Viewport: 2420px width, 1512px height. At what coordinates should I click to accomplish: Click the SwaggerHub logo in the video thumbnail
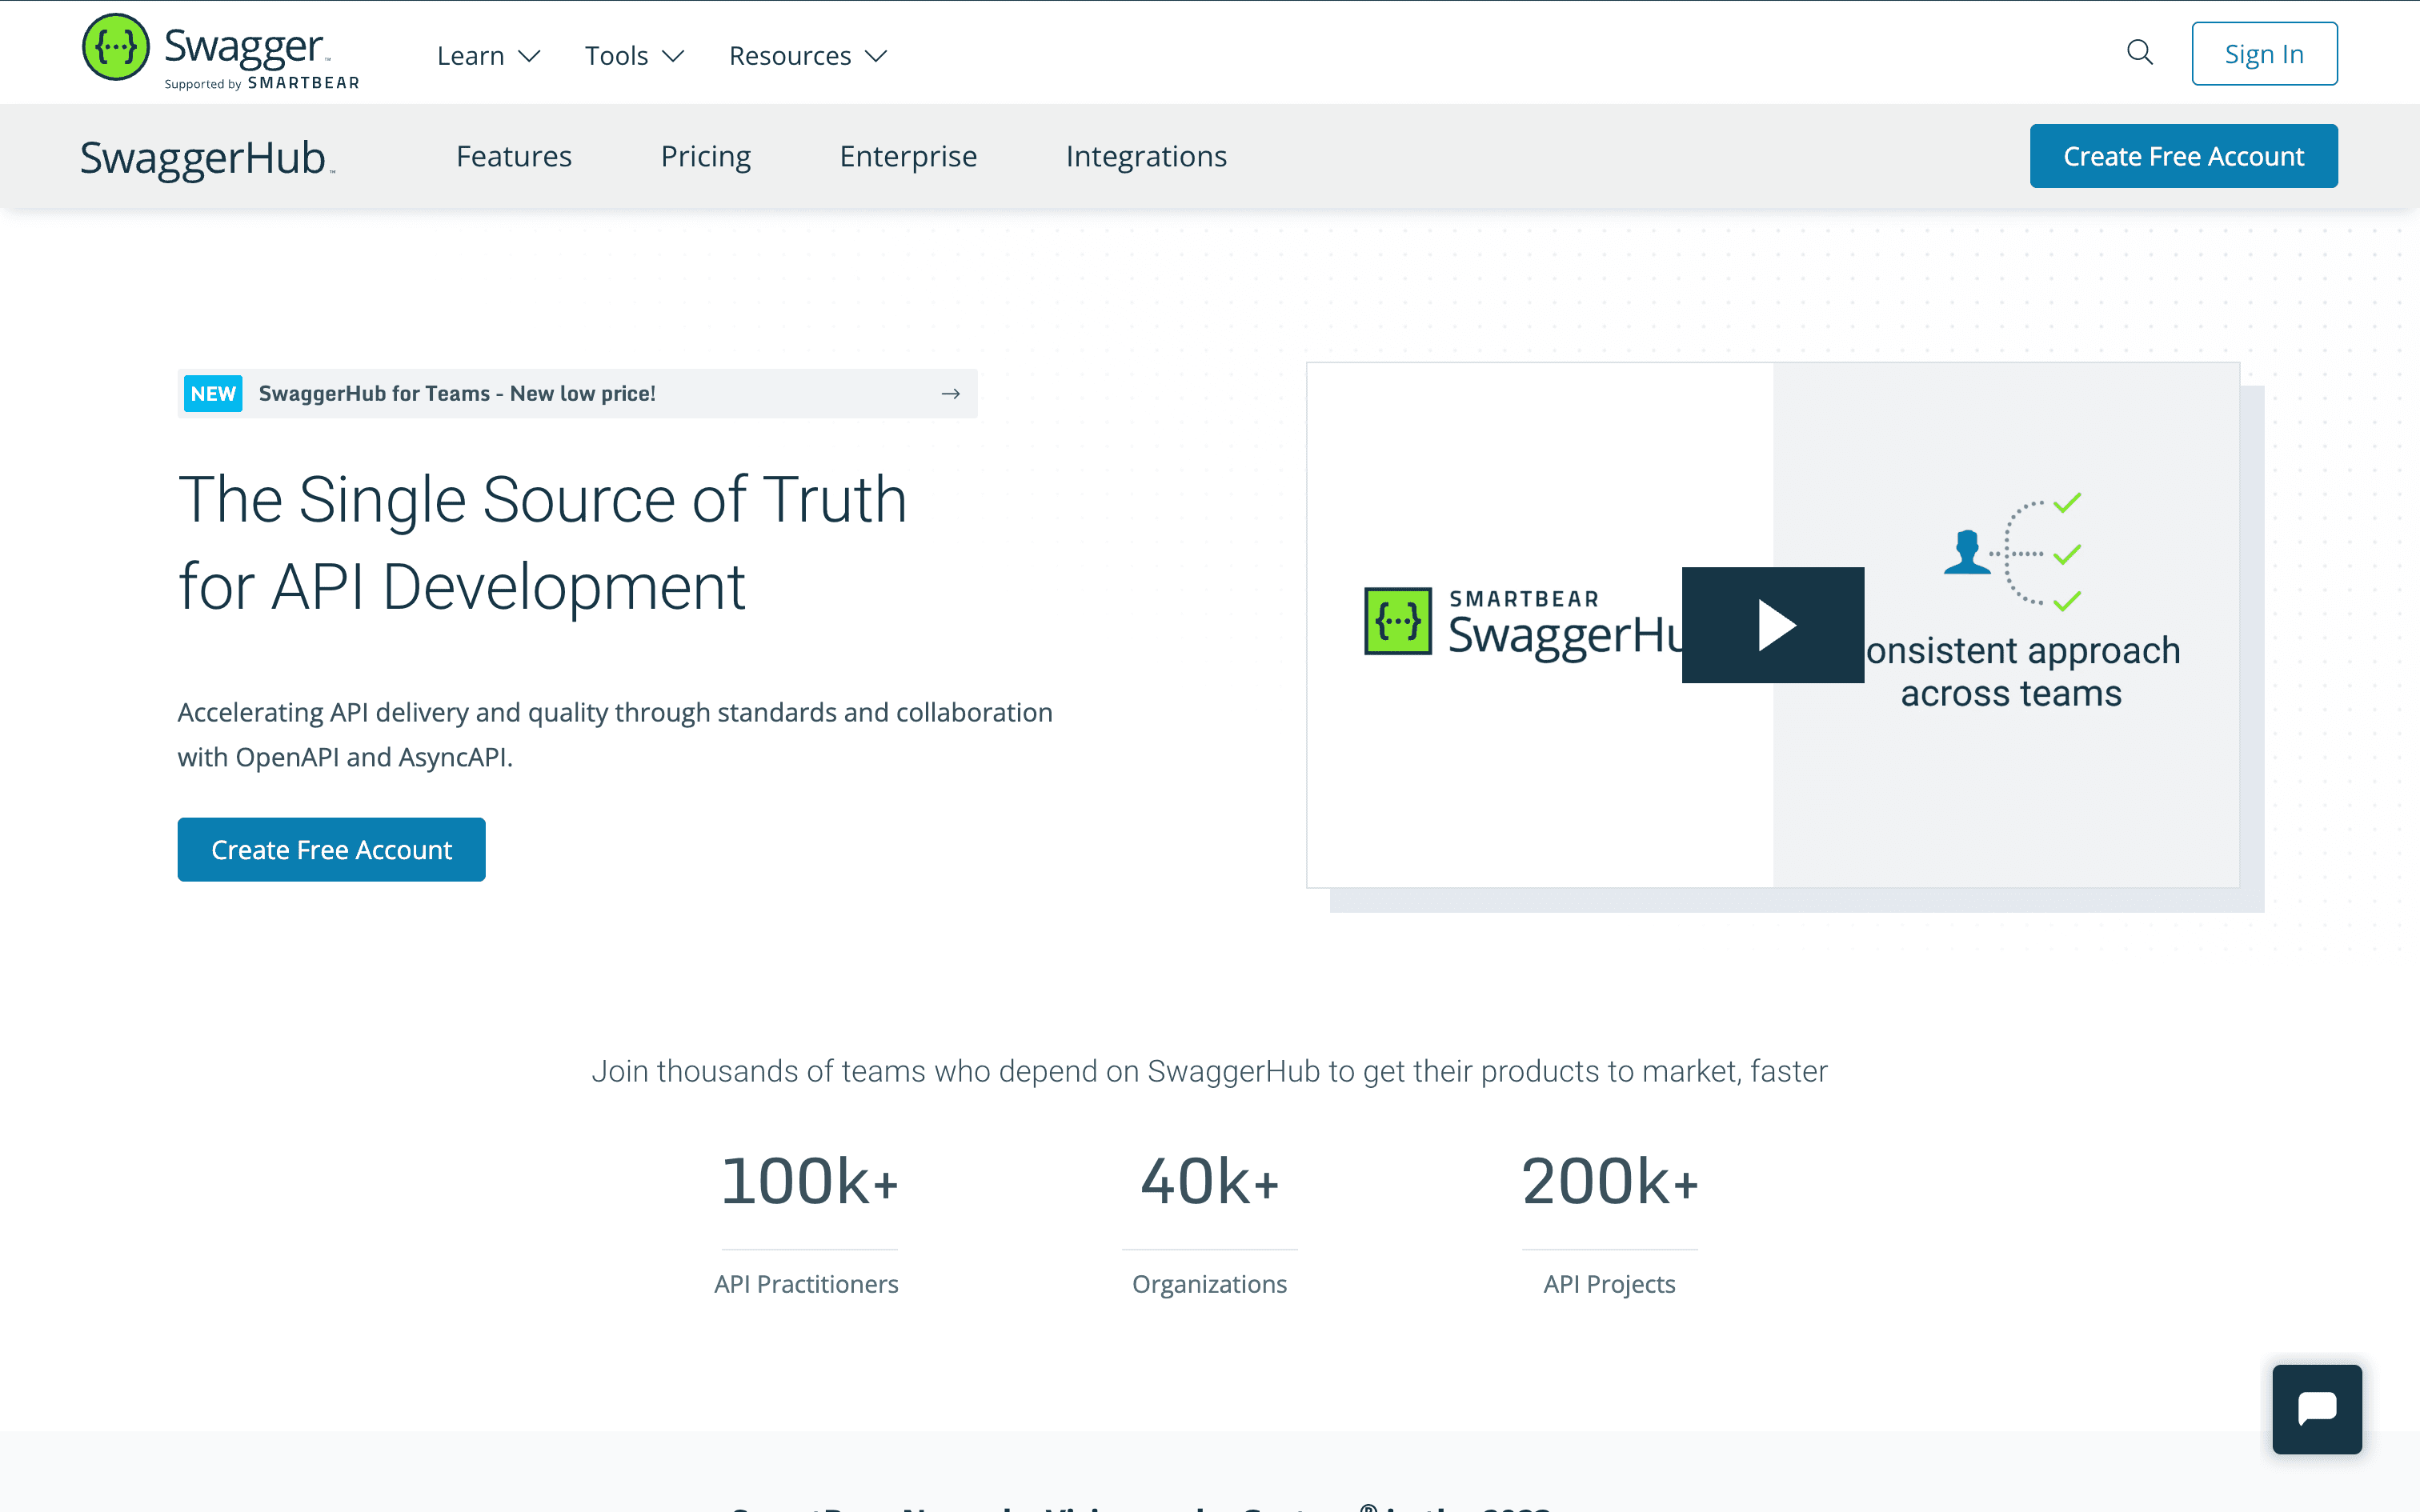[1524, 623]
